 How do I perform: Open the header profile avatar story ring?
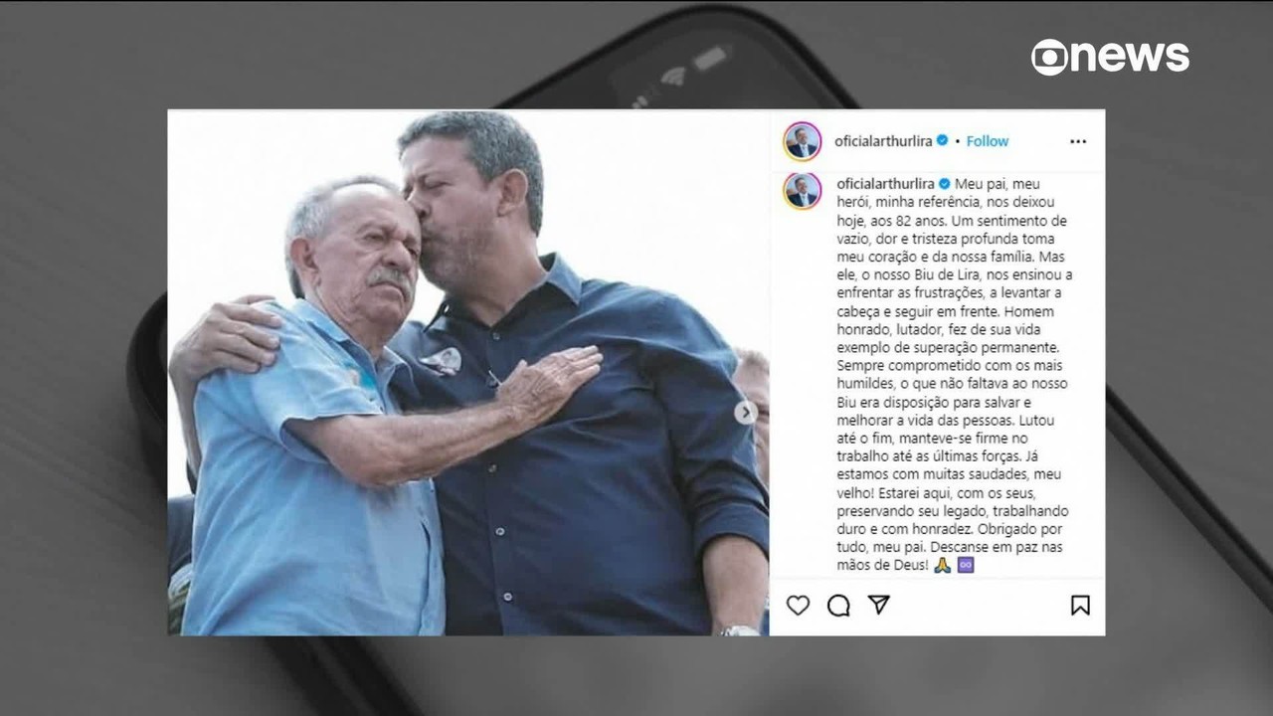[802, 141]
